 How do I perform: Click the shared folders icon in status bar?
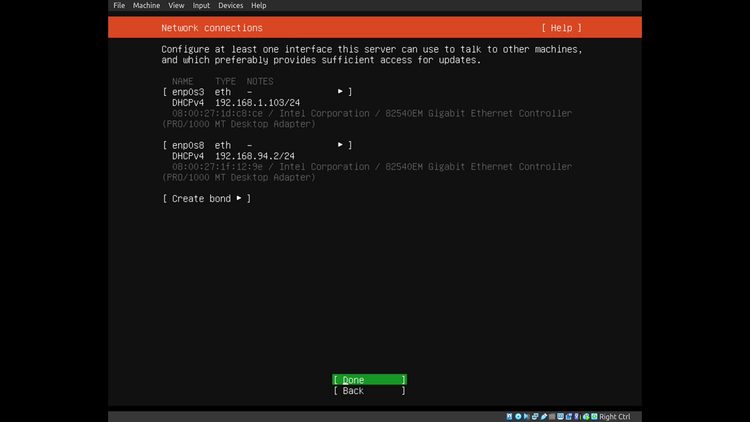[551, 416]
